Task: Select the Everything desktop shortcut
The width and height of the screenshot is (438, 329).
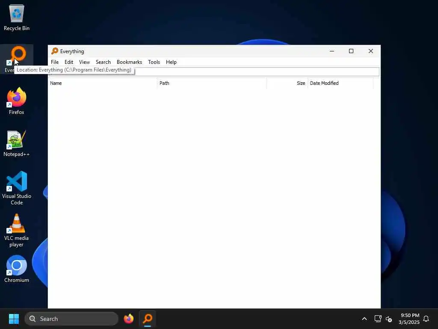Action: coord(17,59)
